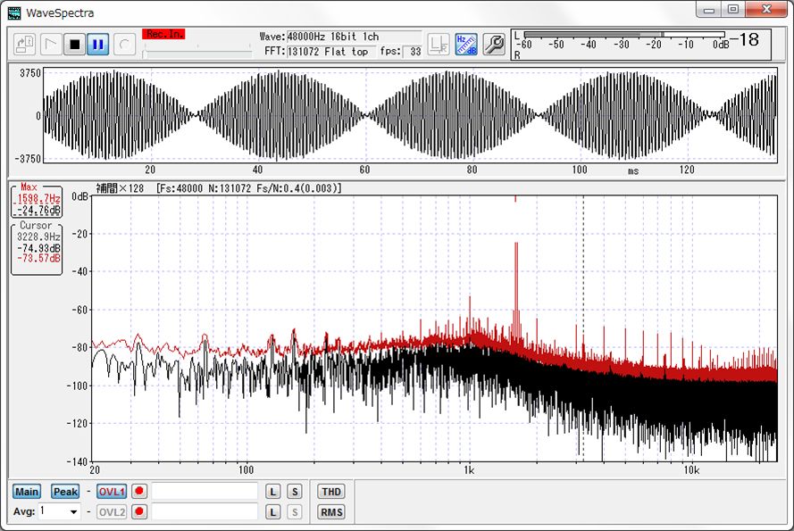Select the Peak display button
This screenshot has width=794, height=531.
pos(64,492)
